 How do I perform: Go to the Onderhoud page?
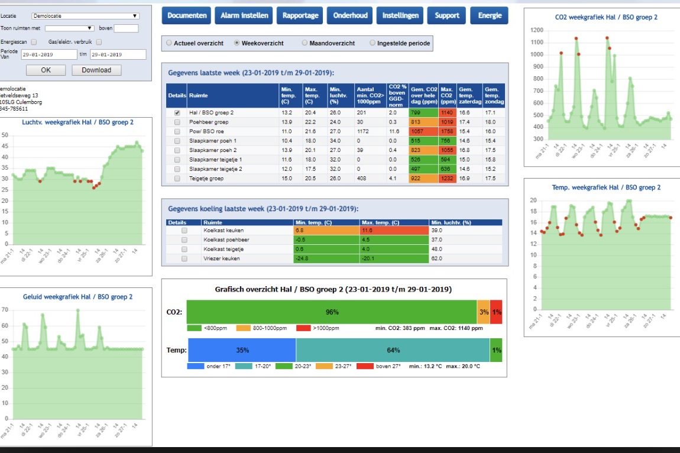click(x=349, y=16)
